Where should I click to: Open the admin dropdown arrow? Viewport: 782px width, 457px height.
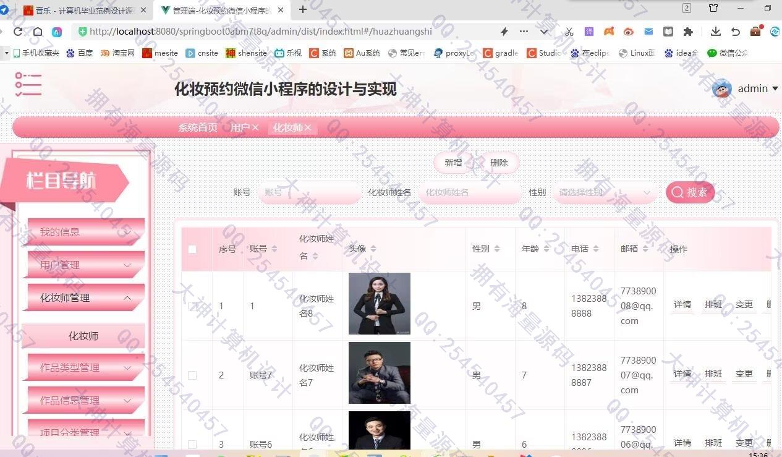coord(775,89)
